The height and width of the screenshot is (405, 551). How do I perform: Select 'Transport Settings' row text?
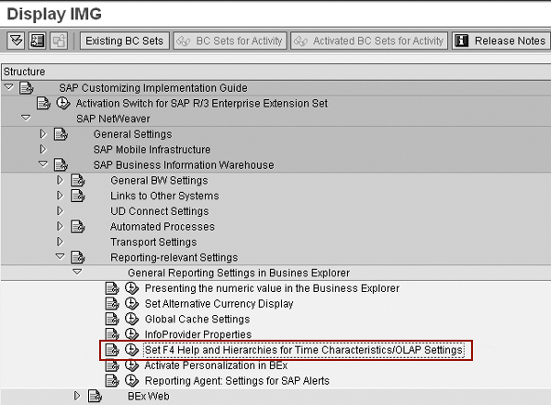click(153, 242)
